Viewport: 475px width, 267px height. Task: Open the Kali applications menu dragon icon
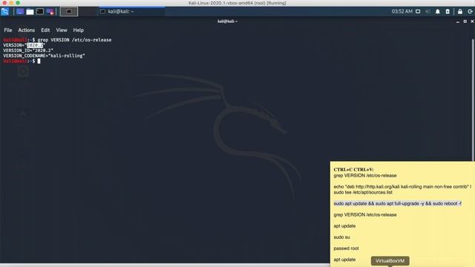point(5,12)
